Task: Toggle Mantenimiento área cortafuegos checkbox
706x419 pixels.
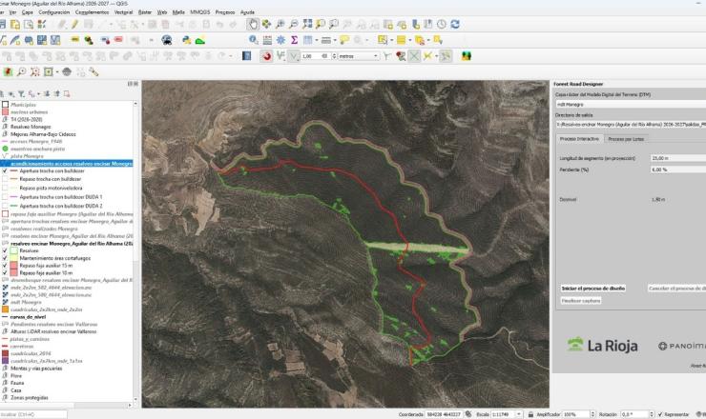Action: tap(7, 257)
